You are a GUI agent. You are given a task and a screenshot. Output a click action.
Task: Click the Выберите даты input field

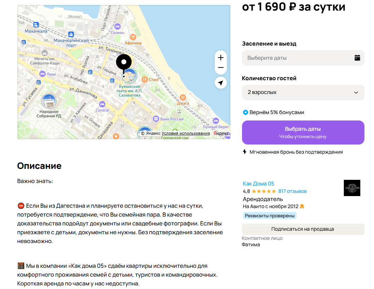point(303,58)
